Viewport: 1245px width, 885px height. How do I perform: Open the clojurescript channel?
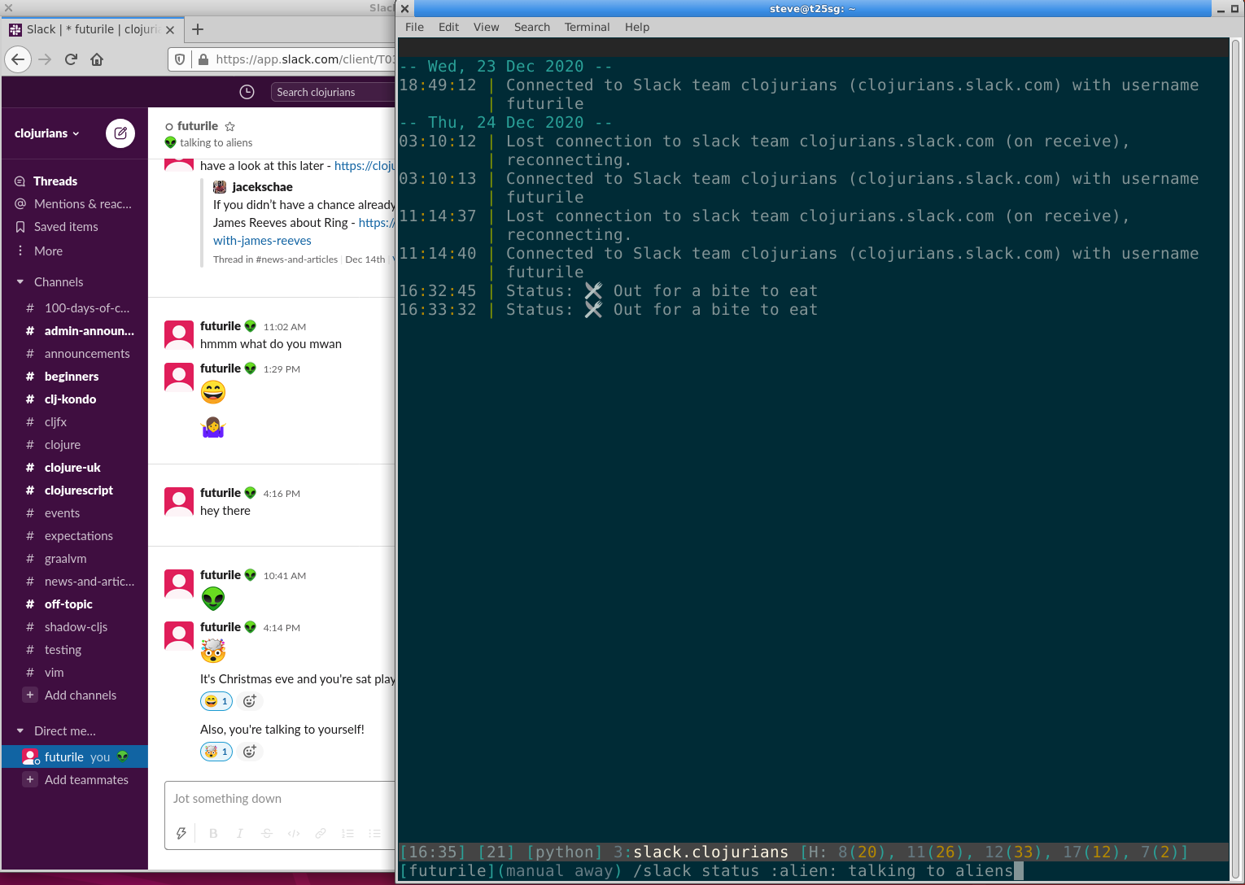coord(74,490)
